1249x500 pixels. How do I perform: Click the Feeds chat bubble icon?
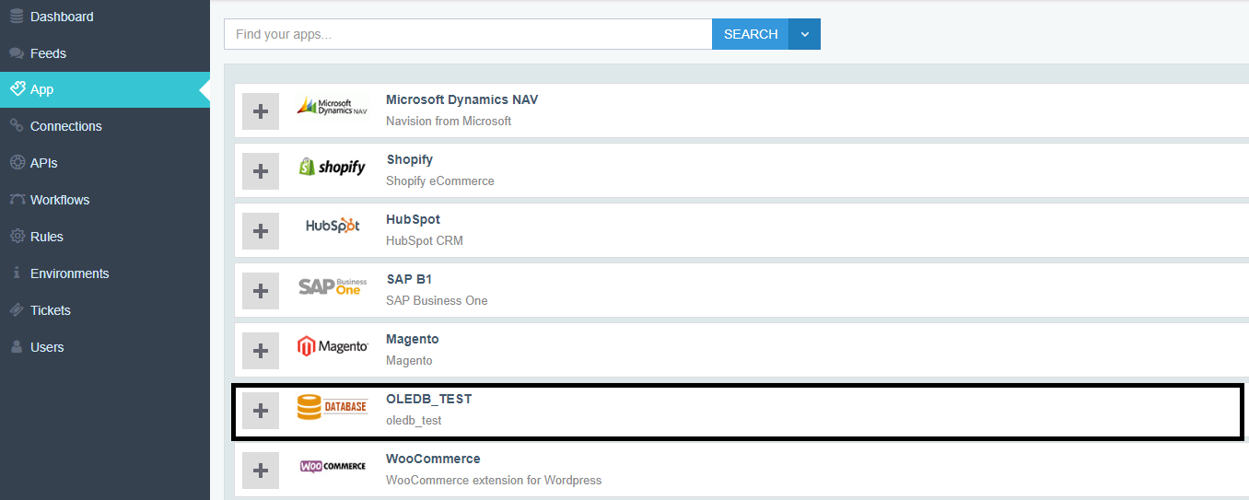click(17, 53)
